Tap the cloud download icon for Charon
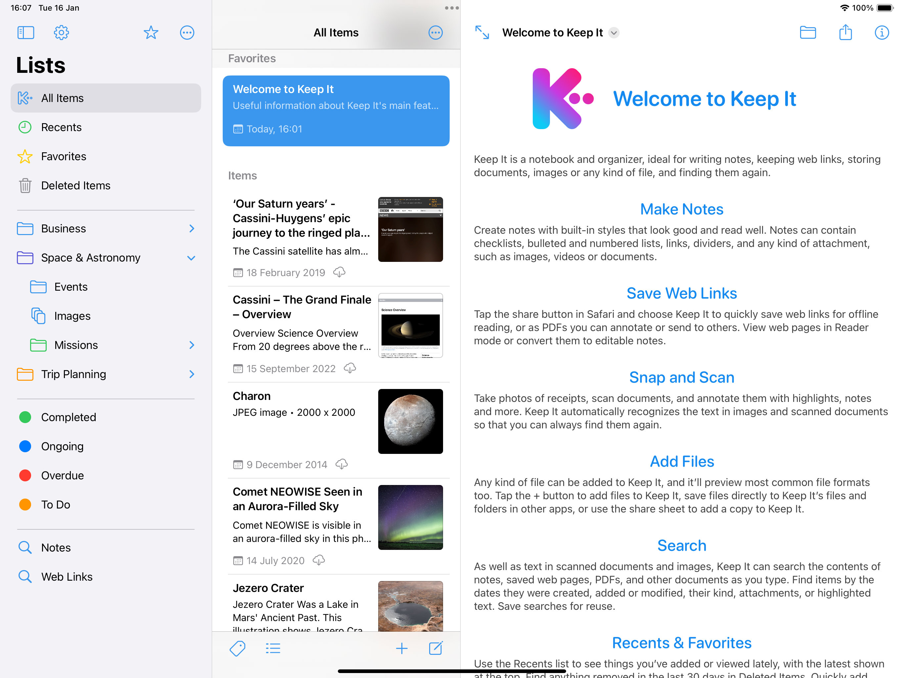904x678 pixels. [342, 464]
